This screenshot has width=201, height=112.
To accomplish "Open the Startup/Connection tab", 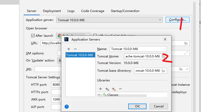I will pyautogui.click(x=125, y=11).
